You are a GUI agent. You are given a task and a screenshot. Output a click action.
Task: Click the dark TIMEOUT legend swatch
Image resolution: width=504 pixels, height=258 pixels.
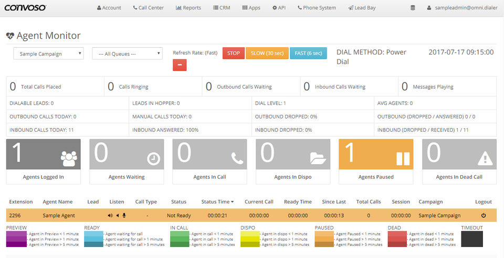click(472, 239)
